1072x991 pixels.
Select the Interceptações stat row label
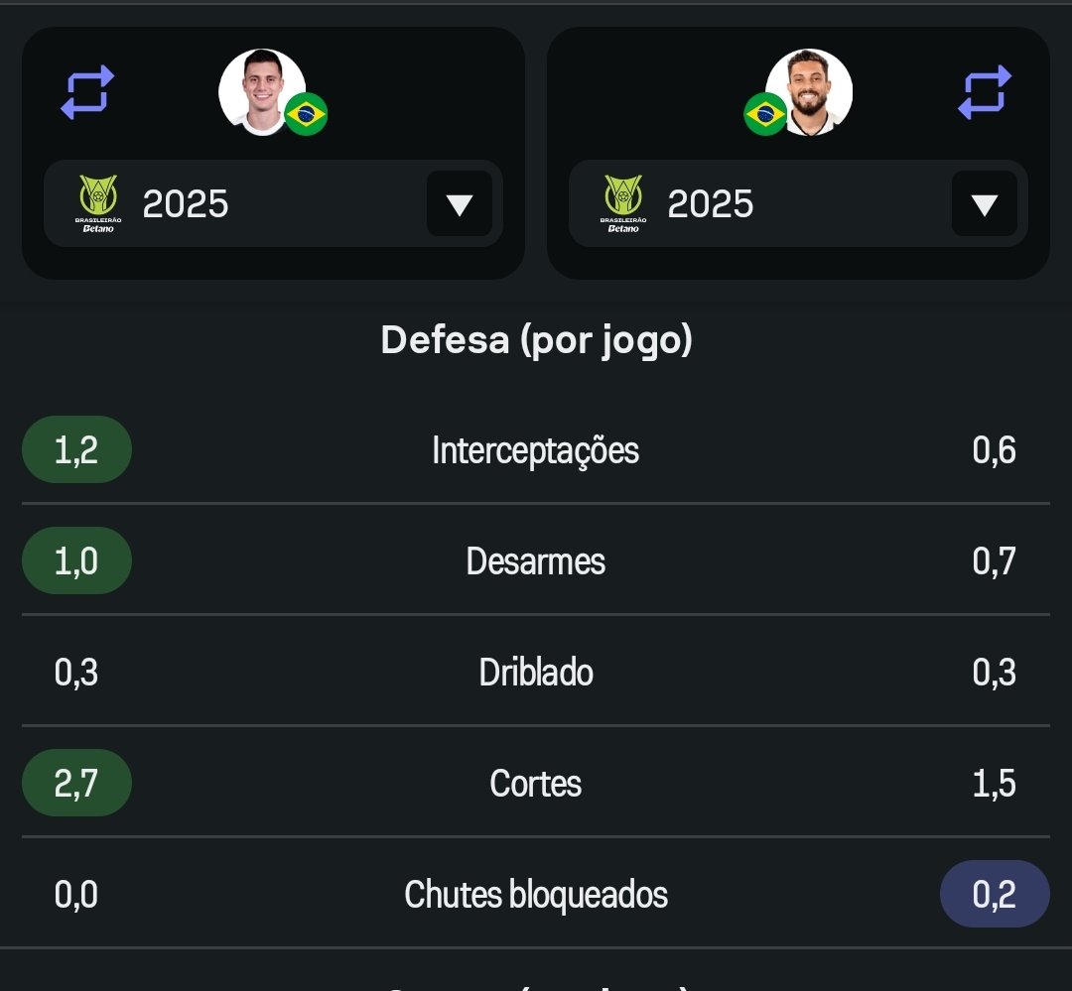pyautogui.click(x=536, y=450)
